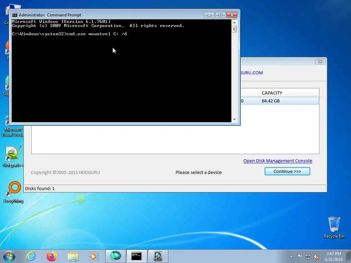The height and width of the screenshot is (263, 351).
Task: Click the CAPACITY column header
Action: pos(272,93)
